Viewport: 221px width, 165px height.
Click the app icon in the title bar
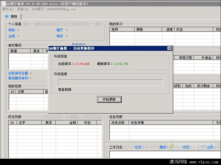coord(3,4)
